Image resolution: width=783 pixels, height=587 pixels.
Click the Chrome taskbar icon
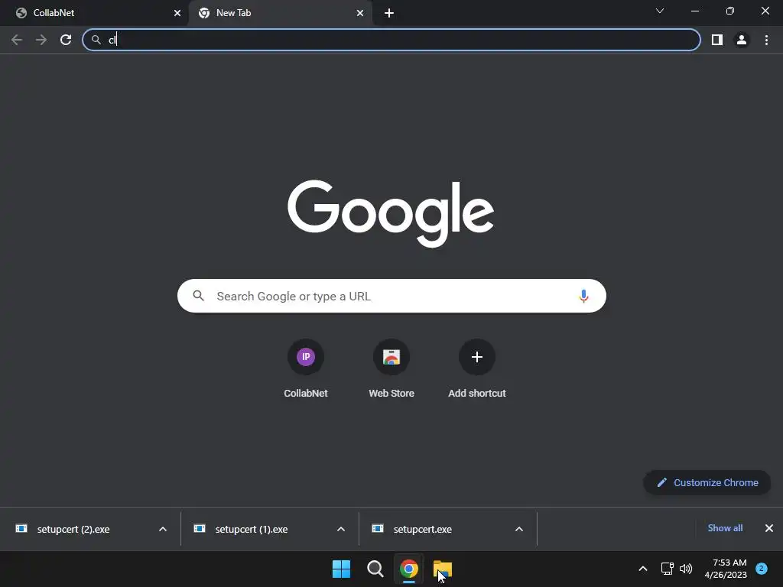pos(408,569)
